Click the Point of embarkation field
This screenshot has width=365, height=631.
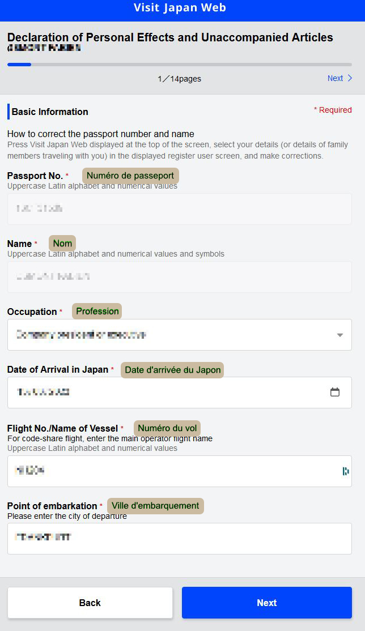click(179, 539)
